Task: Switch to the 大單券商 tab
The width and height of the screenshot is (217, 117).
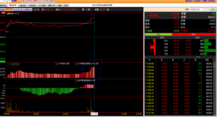Action: [x=32, y=5]
